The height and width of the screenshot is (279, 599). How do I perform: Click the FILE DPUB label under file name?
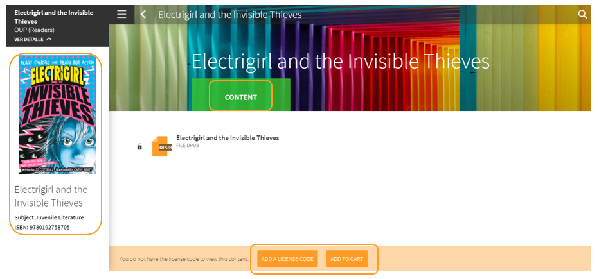pos(189,146)
